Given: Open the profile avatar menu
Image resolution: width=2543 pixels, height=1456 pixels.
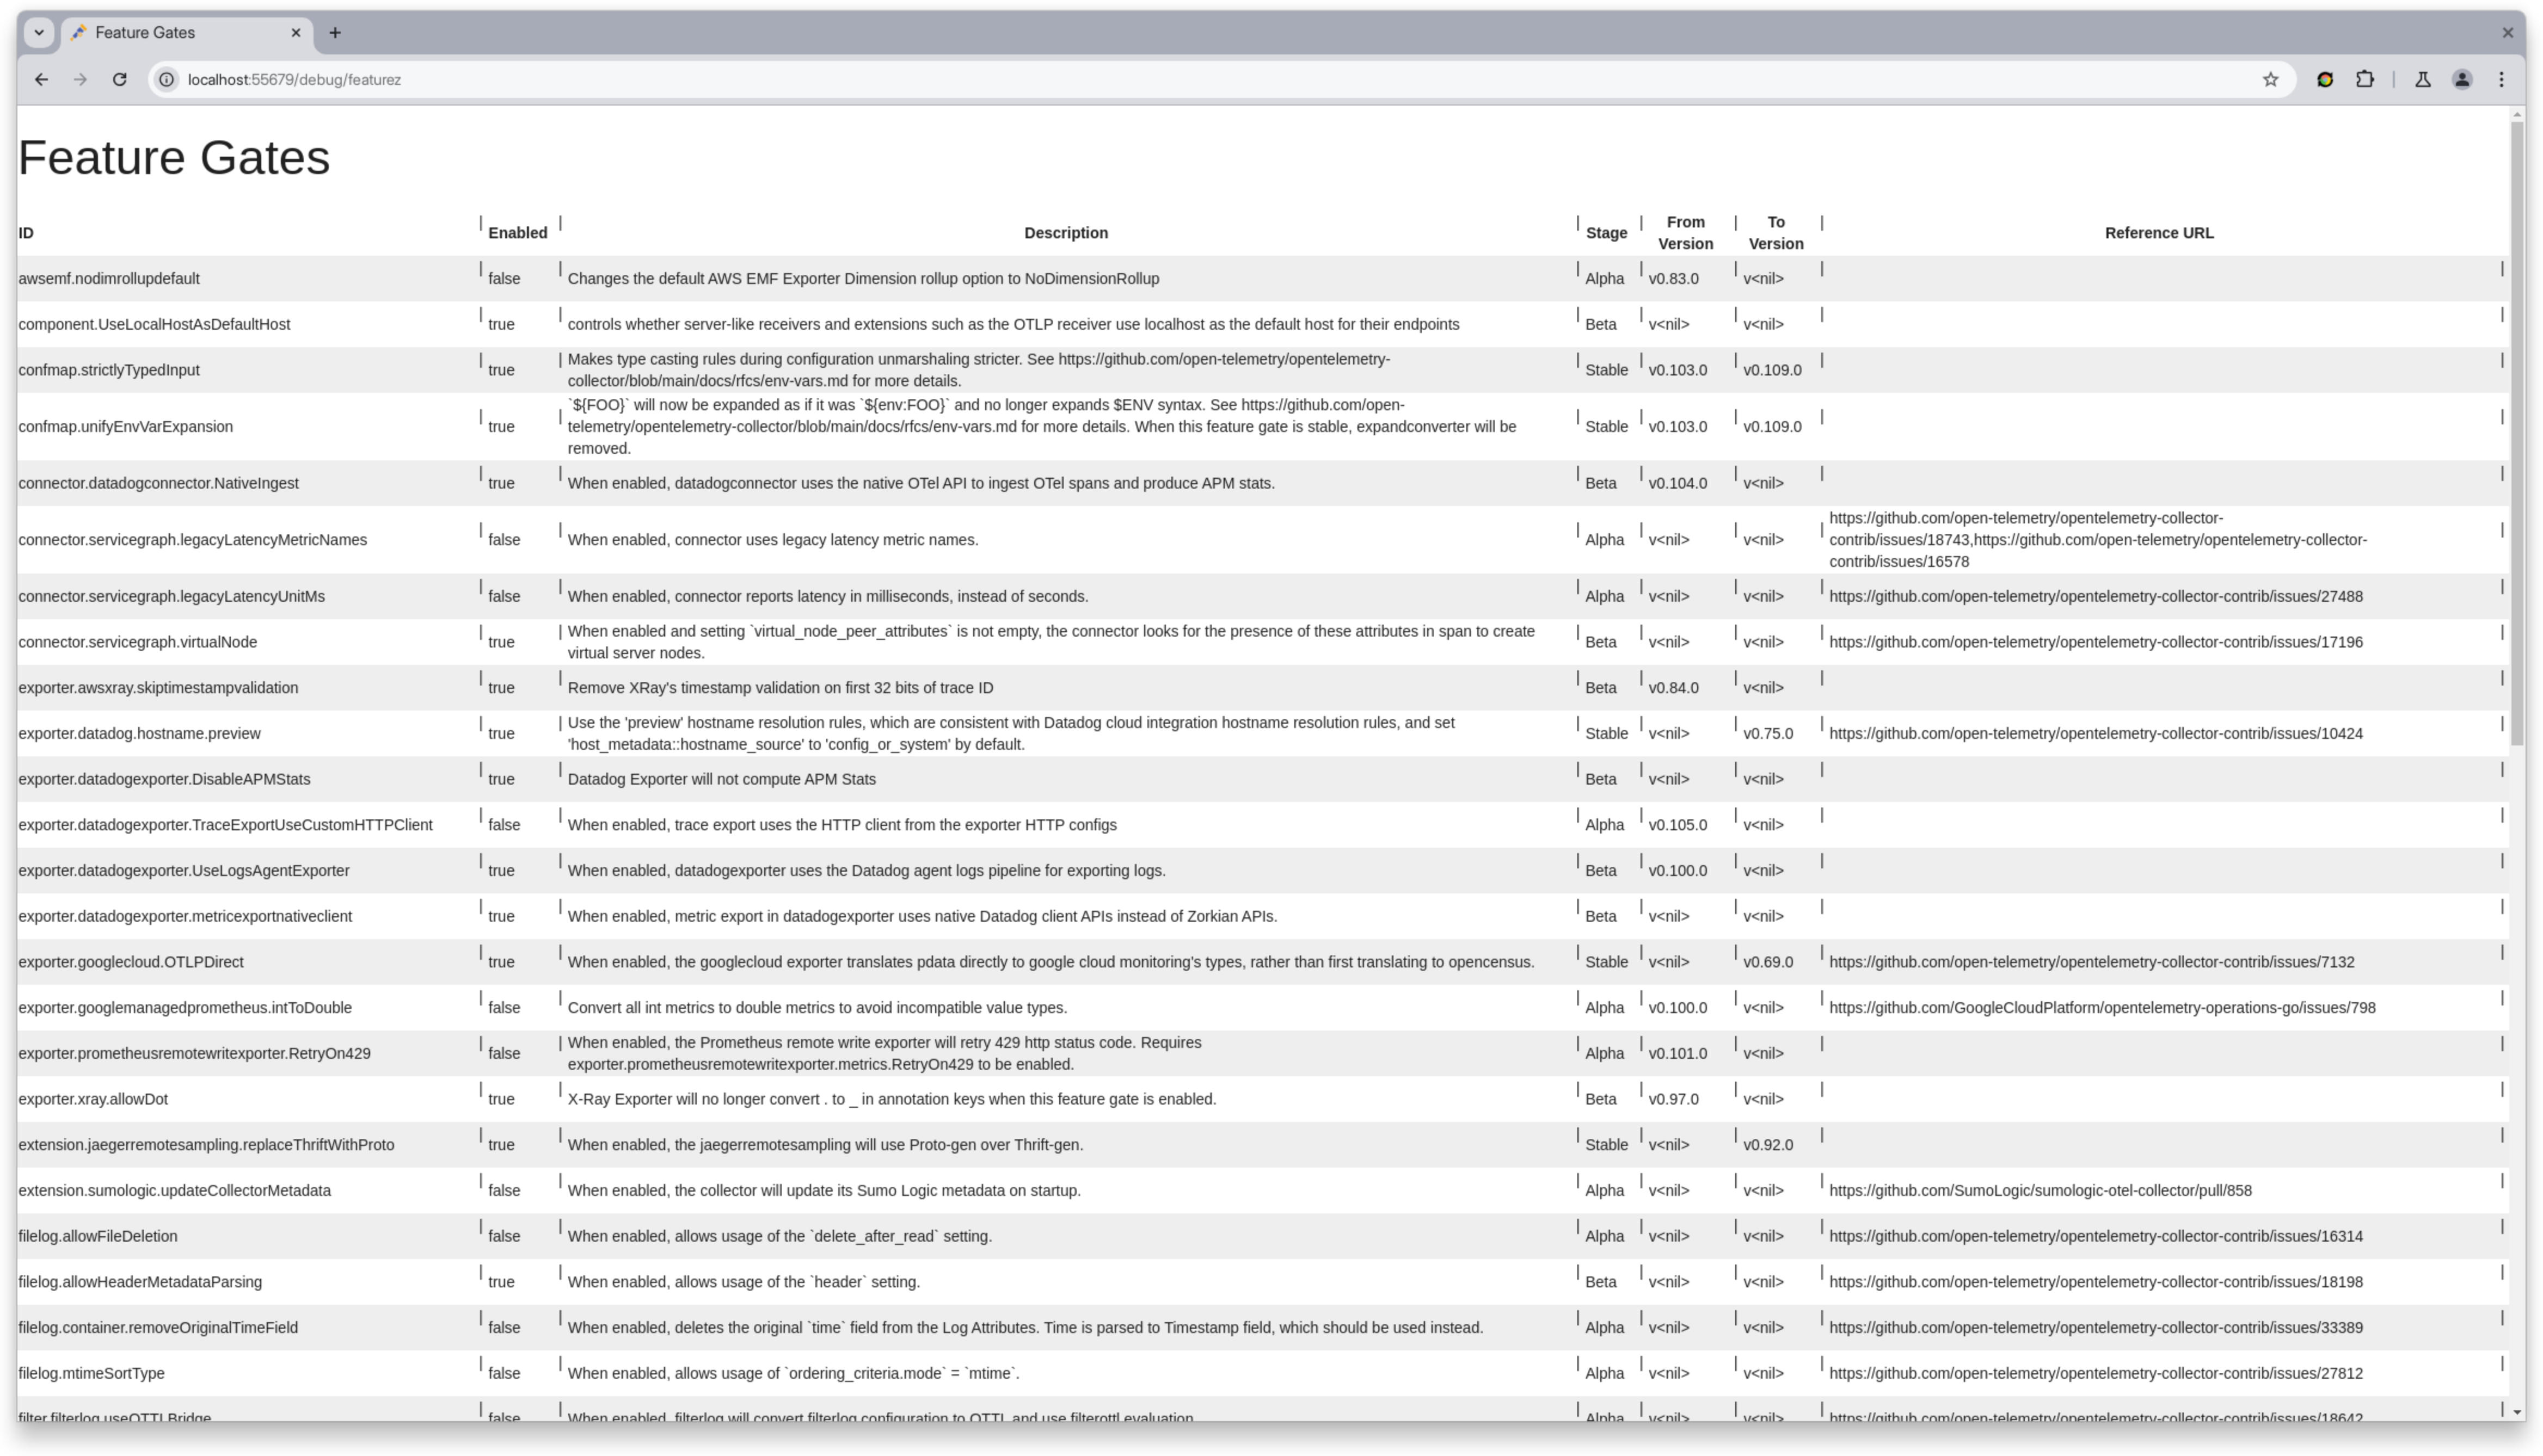Looking at the screenshot, I should point(2462,80).
